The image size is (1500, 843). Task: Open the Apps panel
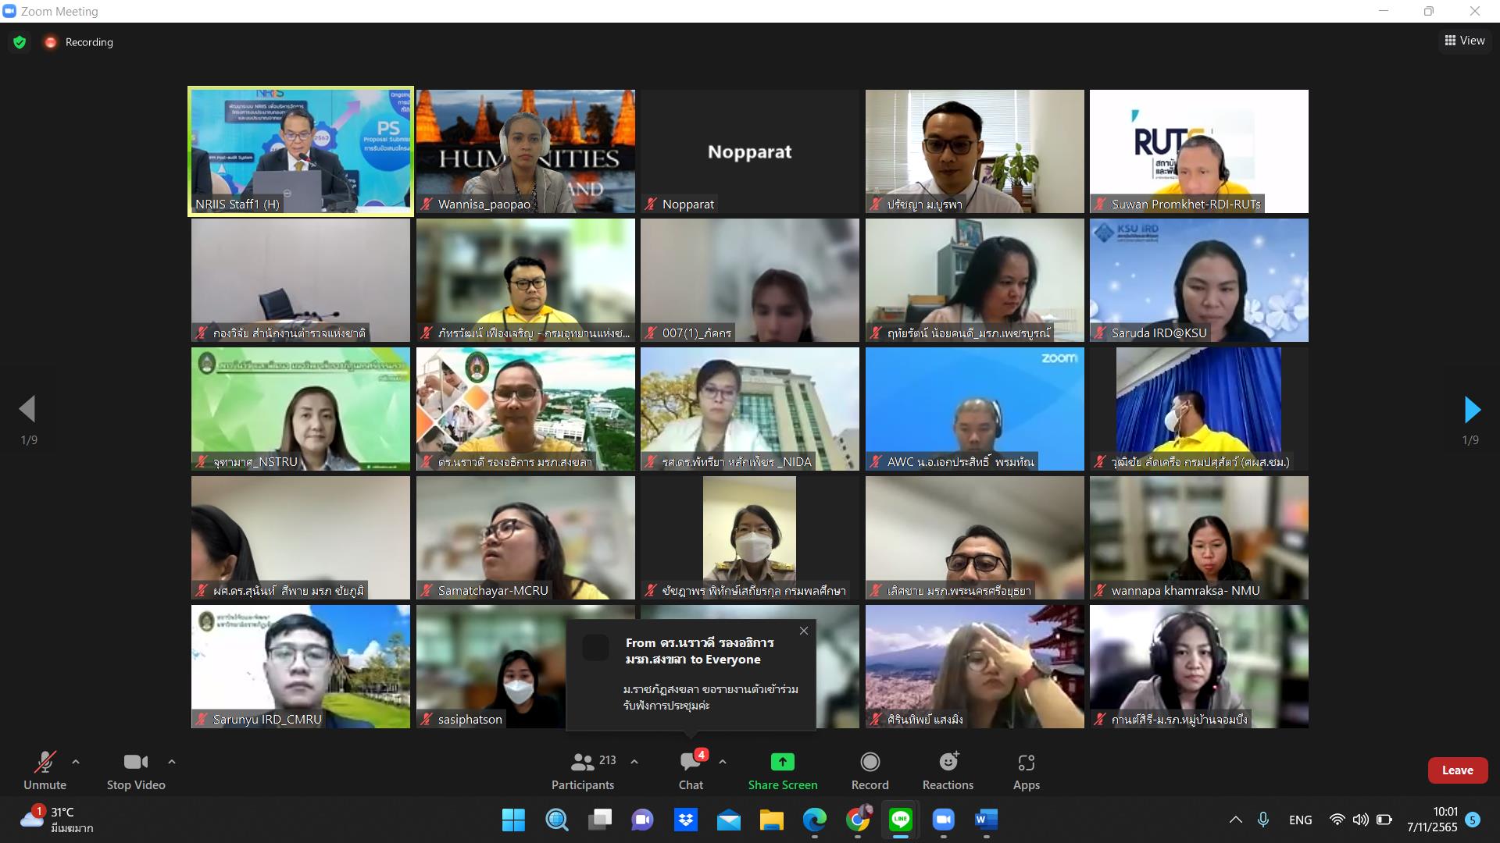click(x=1027, y=770)
